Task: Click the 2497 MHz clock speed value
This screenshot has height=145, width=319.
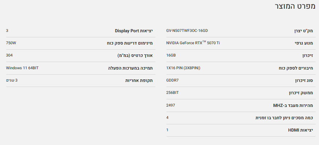Action: coord(171,105)
